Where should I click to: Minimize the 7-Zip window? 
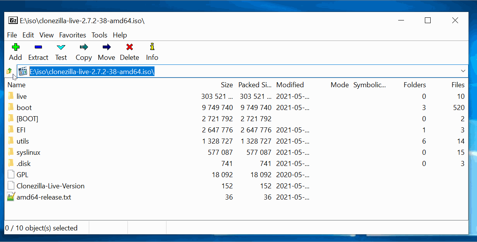(x=401, y=20)
